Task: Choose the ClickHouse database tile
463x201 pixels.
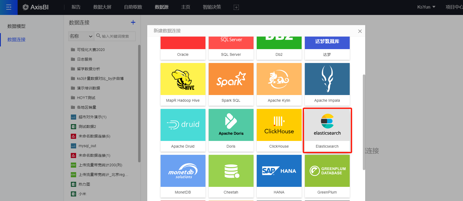Action: tap(279, 130)
